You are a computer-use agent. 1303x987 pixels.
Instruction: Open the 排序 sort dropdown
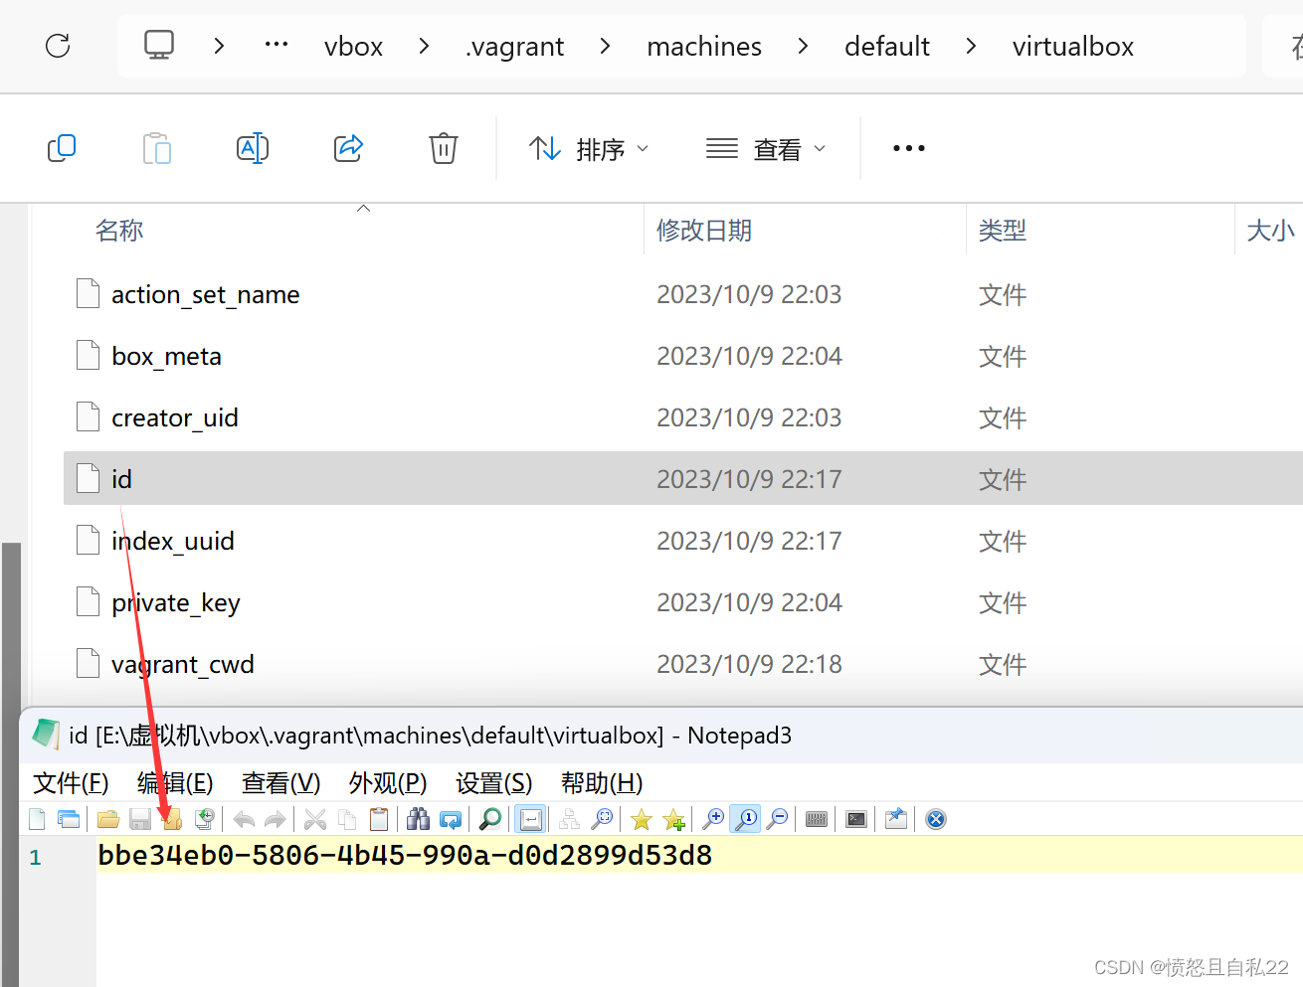coord(589,149)
